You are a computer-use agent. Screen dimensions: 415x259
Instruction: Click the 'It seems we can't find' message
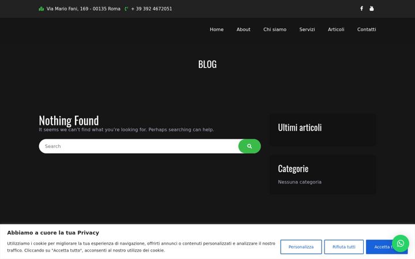point(126,129)
